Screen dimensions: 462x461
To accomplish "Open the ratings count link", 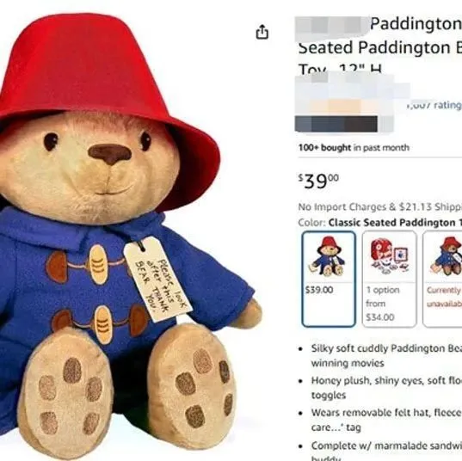I will pyautogui.click(x=434, y=105).
